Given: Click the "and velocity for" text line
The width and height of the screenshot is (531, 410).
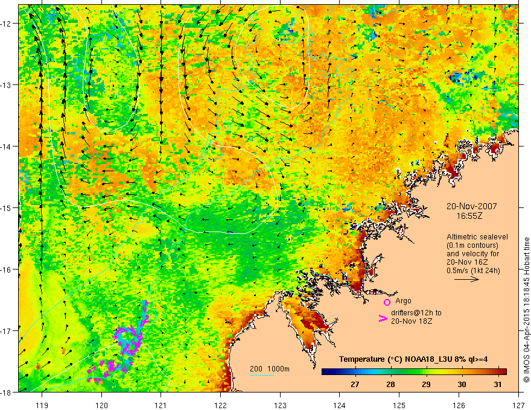Looking at the screenshot, I should 472,254.
